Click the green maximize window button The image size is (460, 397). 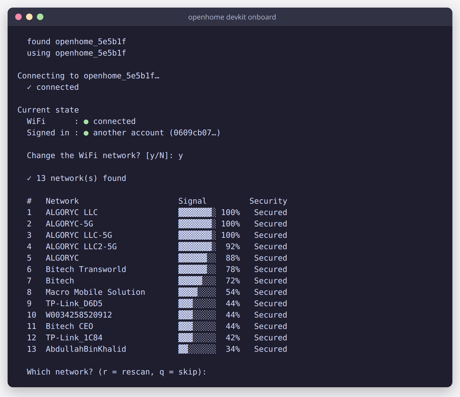pyautogui.click(x=40, y=17)
